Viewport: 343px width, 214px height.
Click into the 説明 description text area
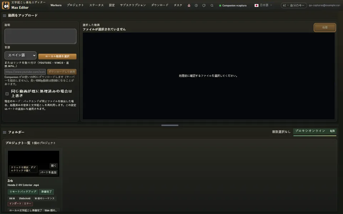point(40,36)
